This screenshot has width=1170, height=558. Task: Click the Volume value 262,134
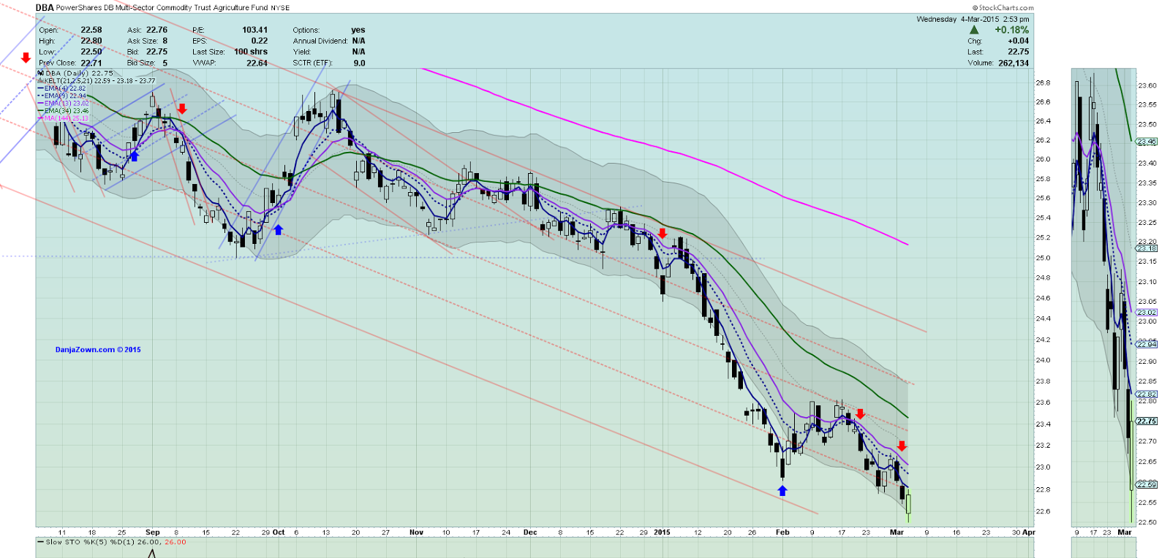click(x=1014, y=63)
